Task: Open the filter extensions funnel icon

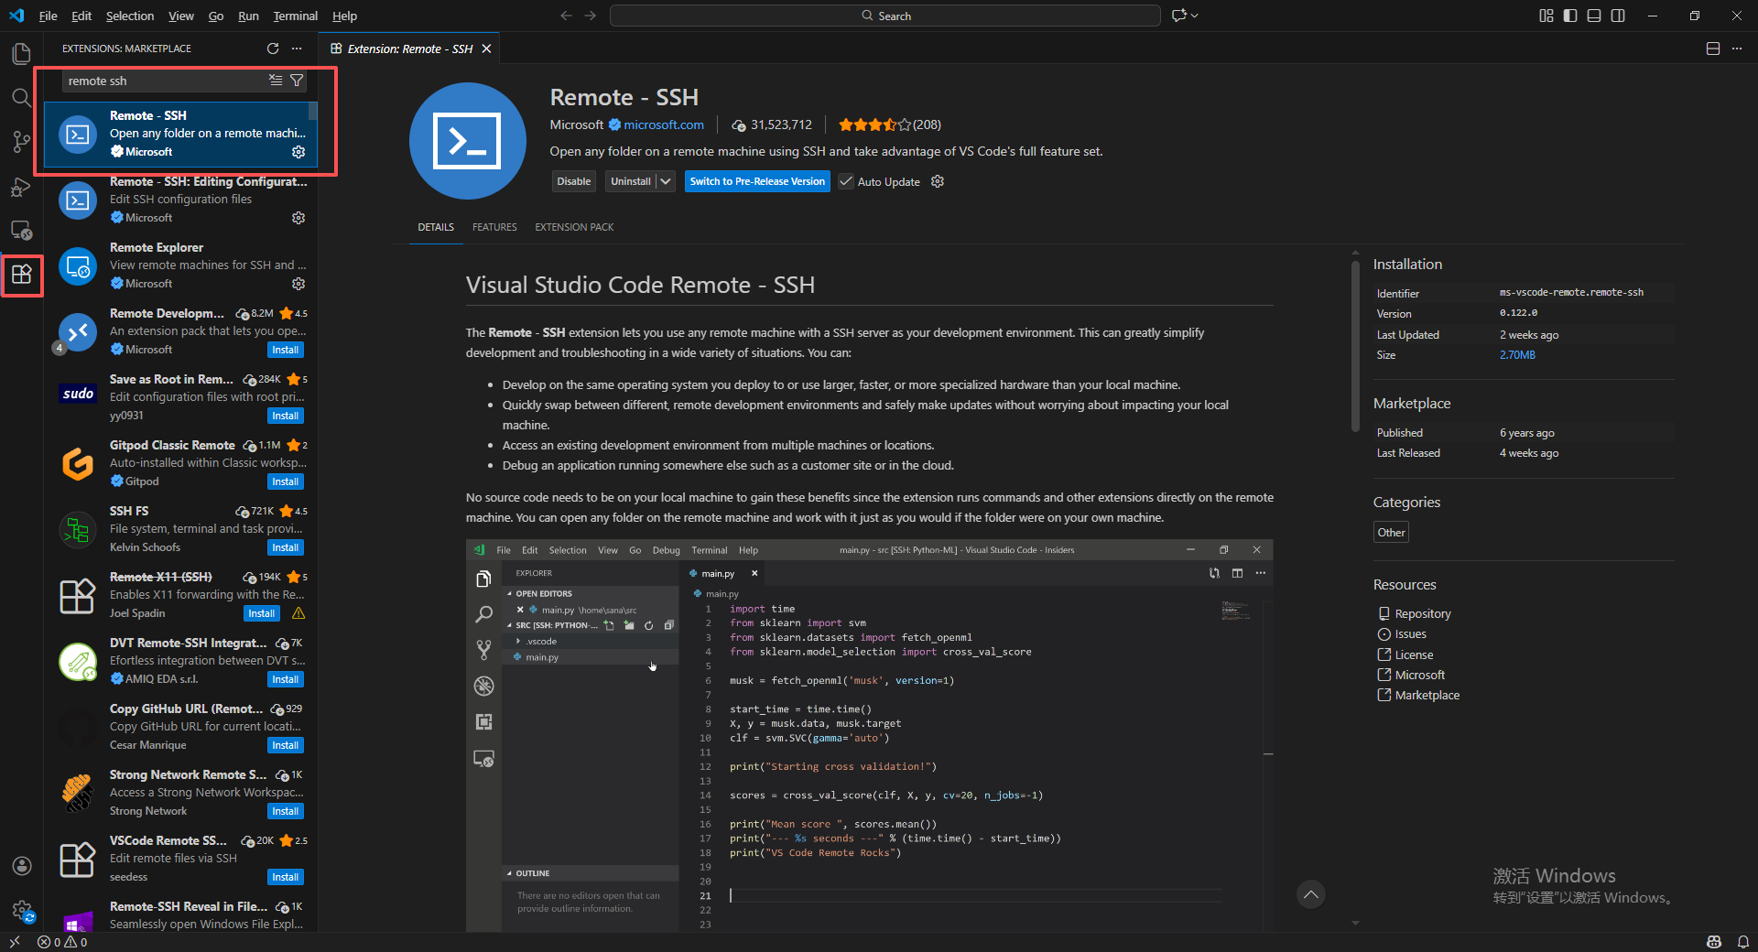Action: pyautogui.click(x=297, y=81)
